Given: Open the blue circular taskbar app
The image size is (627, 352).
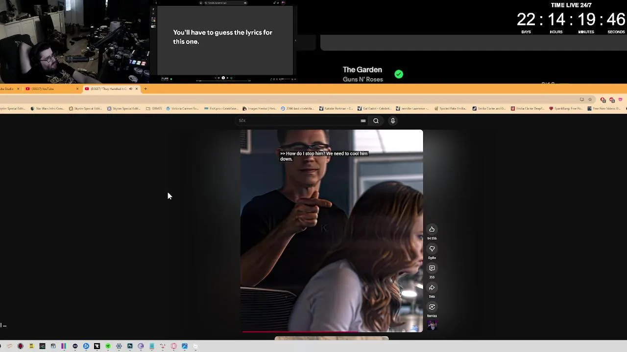Looking at the screenshot, I should pos(86,346).
